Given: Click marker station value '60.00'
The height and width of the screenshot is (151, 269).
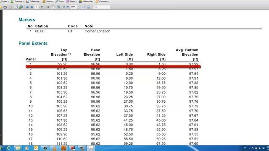Looking at the screenshot, I should pyautogui.click(x=40, y=31).
